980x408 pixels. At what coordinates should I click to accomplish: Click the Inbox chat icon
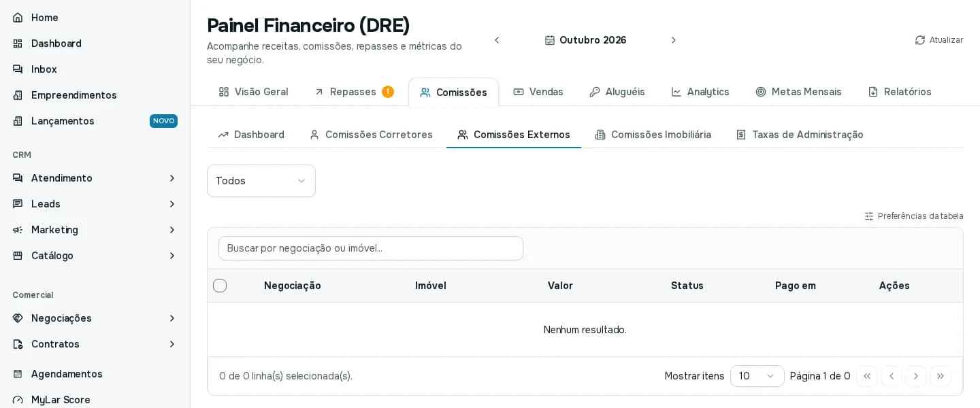click(x=18, y=69)
